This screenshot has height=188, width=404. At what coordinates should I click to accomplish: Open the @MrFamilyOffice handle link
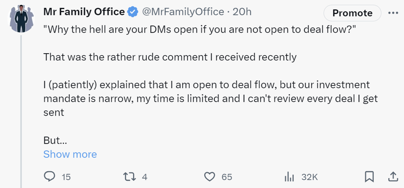point(183,12)
